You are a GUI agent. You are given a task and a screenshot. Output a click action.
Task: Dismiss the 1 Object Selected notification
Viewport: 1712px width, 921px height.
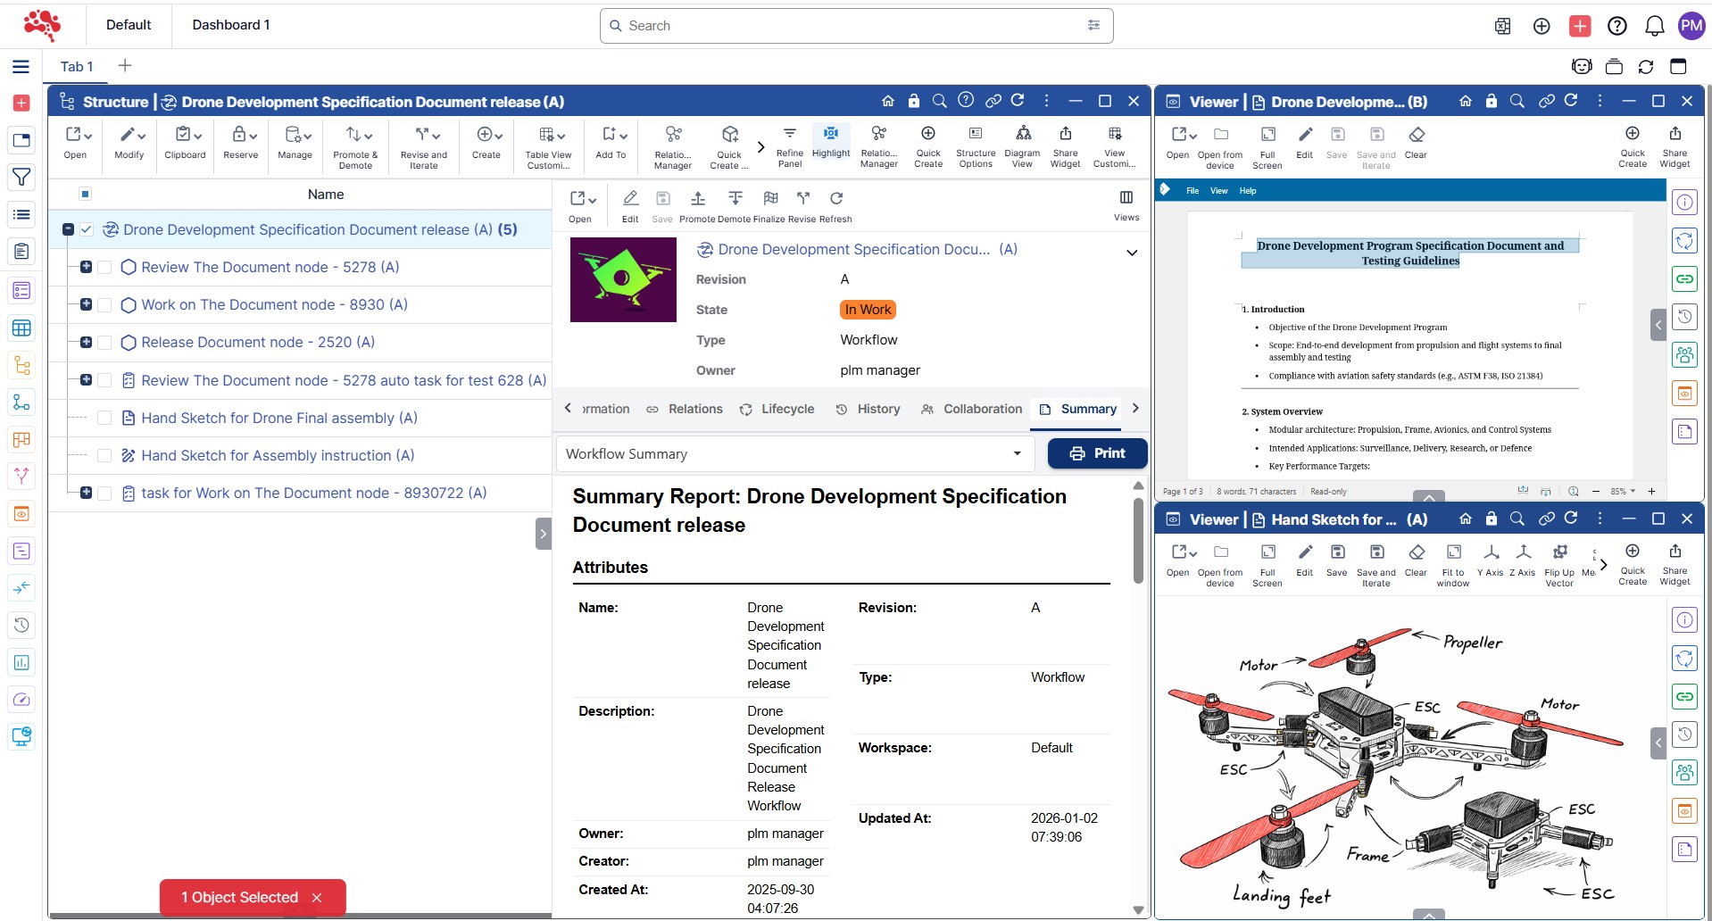click(317, 898)
